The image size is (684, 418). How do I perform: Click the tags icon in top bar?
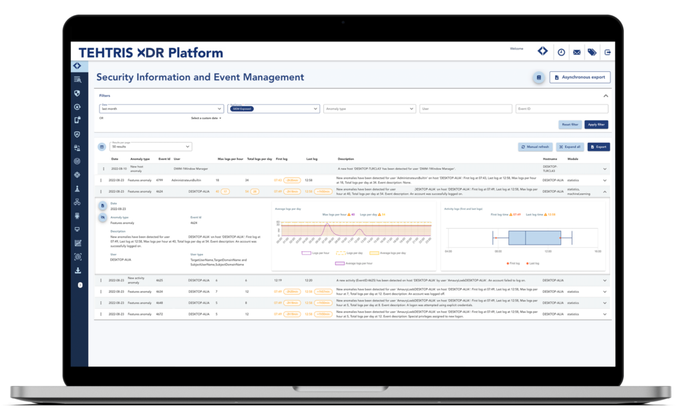pyautogui.click(x=592, y=52)
